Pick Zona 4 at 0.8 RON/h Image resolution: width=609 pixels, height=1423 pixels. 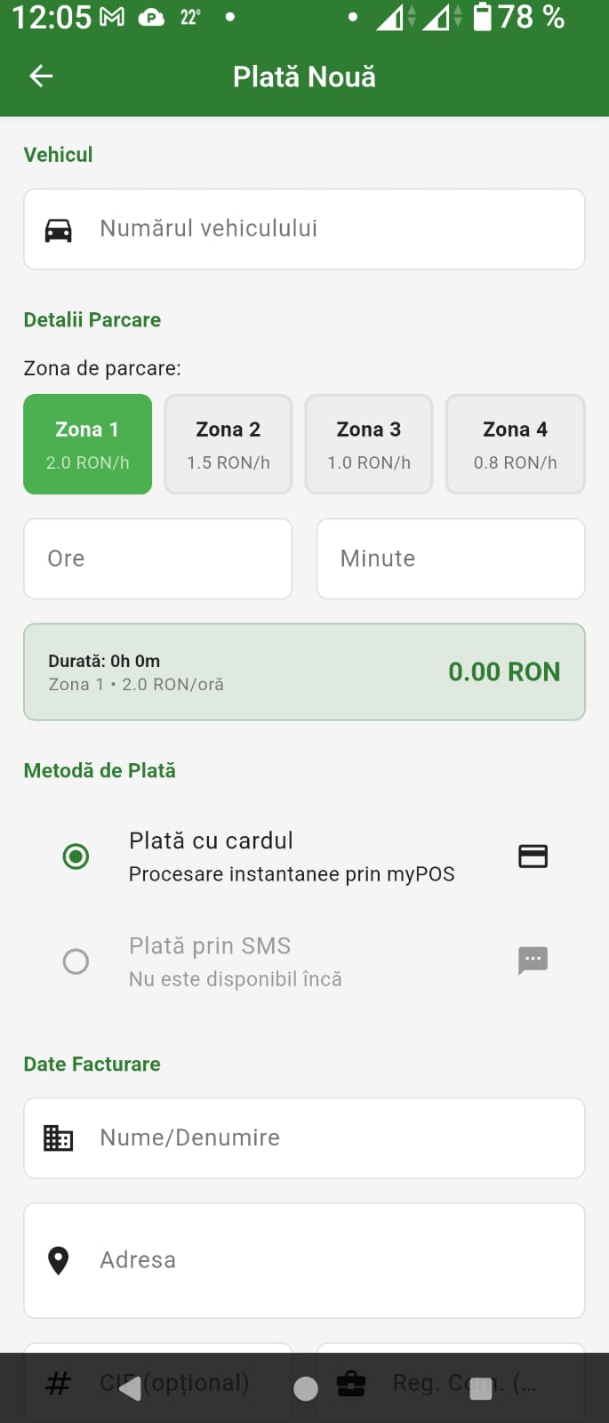516,444
